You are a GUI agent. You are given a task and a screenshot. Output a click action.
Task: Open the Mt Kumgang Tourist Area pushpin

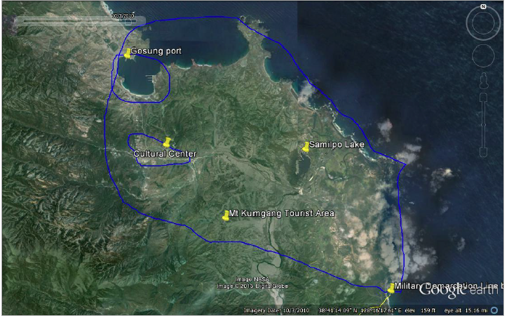pos(225,216)
